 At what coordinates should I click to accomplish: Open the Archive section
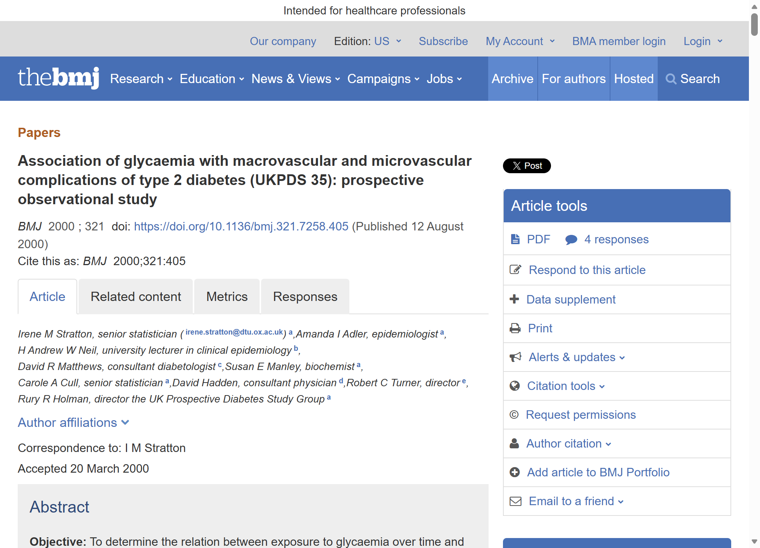click(513, 79)
